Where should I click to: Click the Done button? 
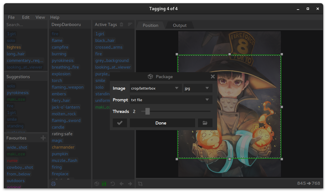[x=162, y=123]
